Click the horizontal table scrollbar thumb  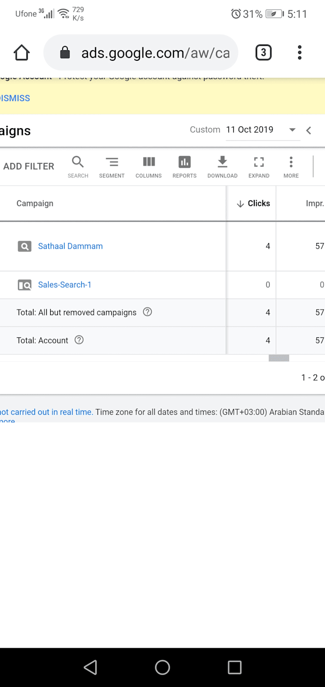pos(279,358)
